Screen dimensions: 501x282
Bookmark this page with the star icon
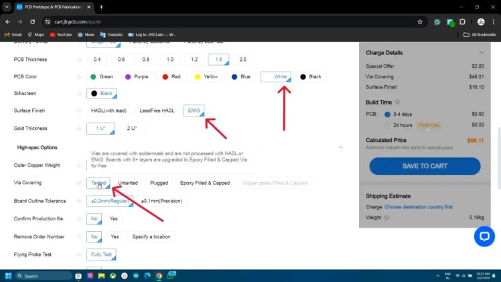point(420,21)
